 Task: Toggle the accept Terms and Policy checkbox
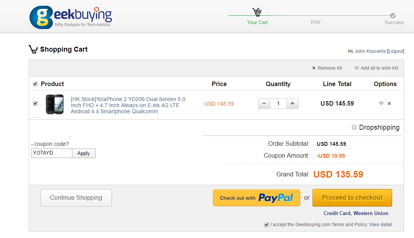[267, 225]
